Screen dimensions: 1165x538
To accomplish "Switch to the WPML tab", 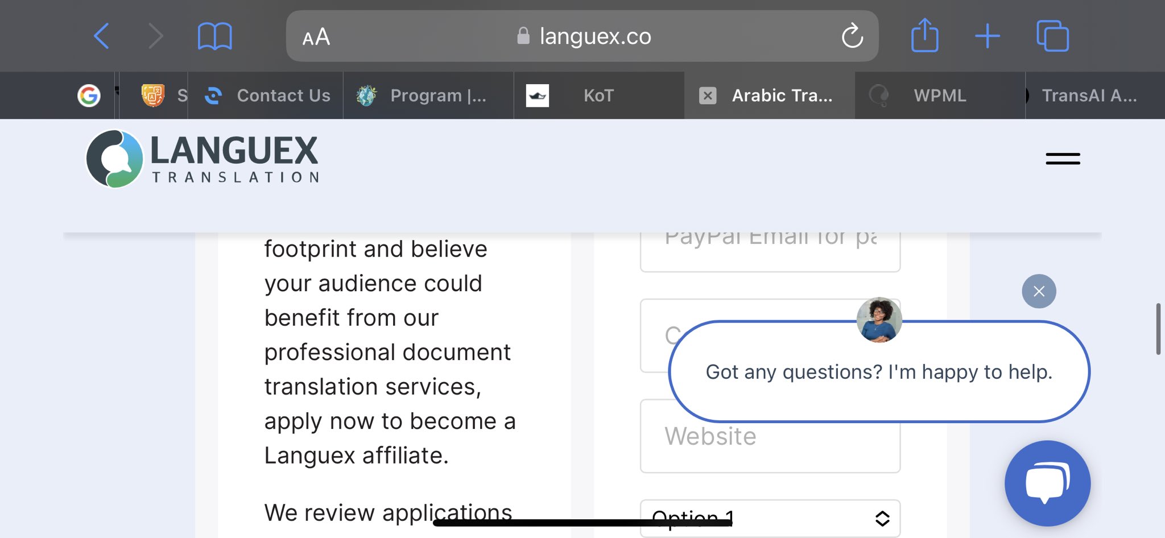I will pyautogui.click(x=940, y=96).
